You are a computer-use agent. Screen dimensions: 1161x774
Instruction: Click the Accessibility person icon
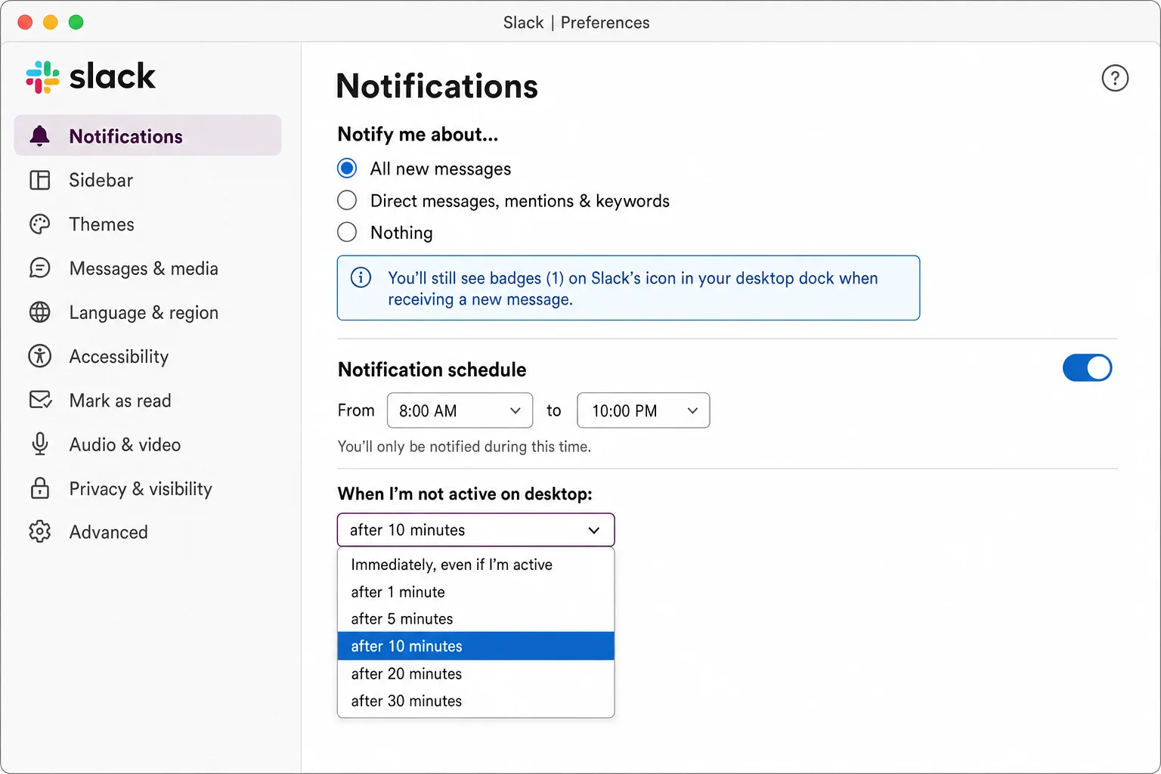point(39,356)
